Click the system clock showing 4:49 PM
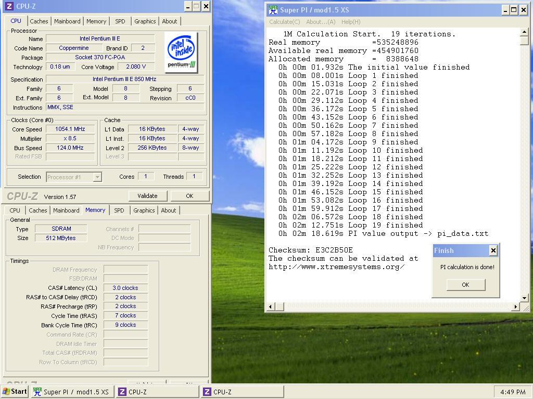Screen dimensions: 533x399 513,392
